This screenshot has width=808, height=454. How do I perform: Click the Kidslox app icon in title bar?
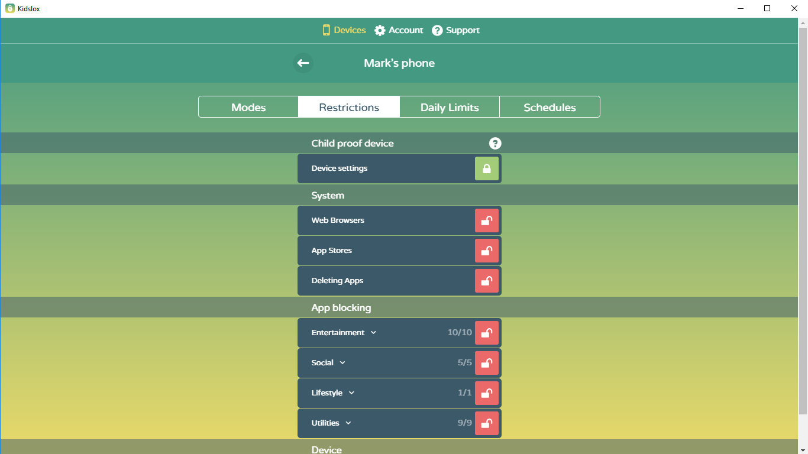click(x=9, y=8)
